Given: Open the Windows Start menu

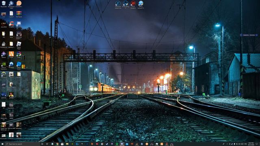Looking at the screenshot, I should point(2,144).
